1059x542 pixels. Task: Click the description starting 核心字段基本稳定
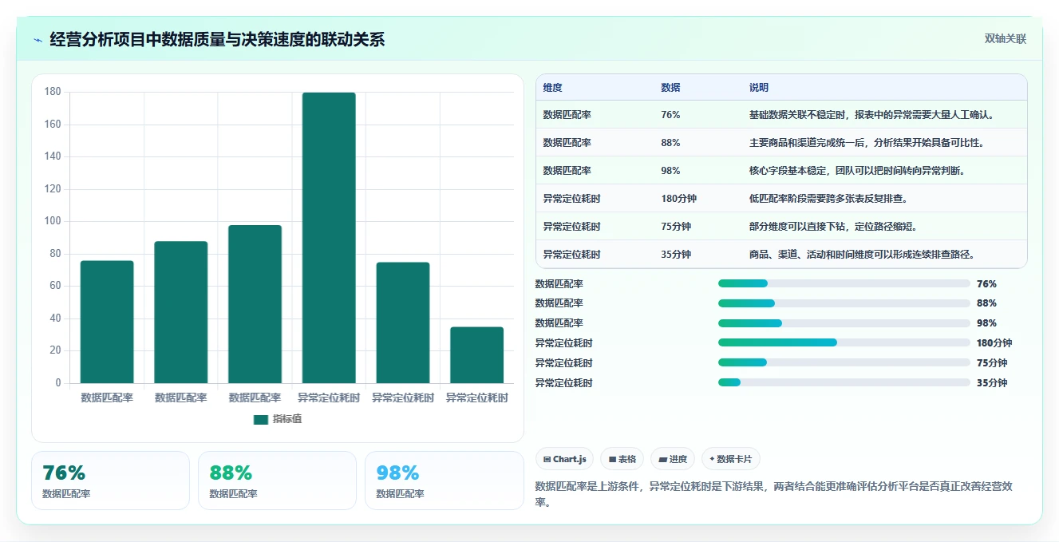click(859, 171)
